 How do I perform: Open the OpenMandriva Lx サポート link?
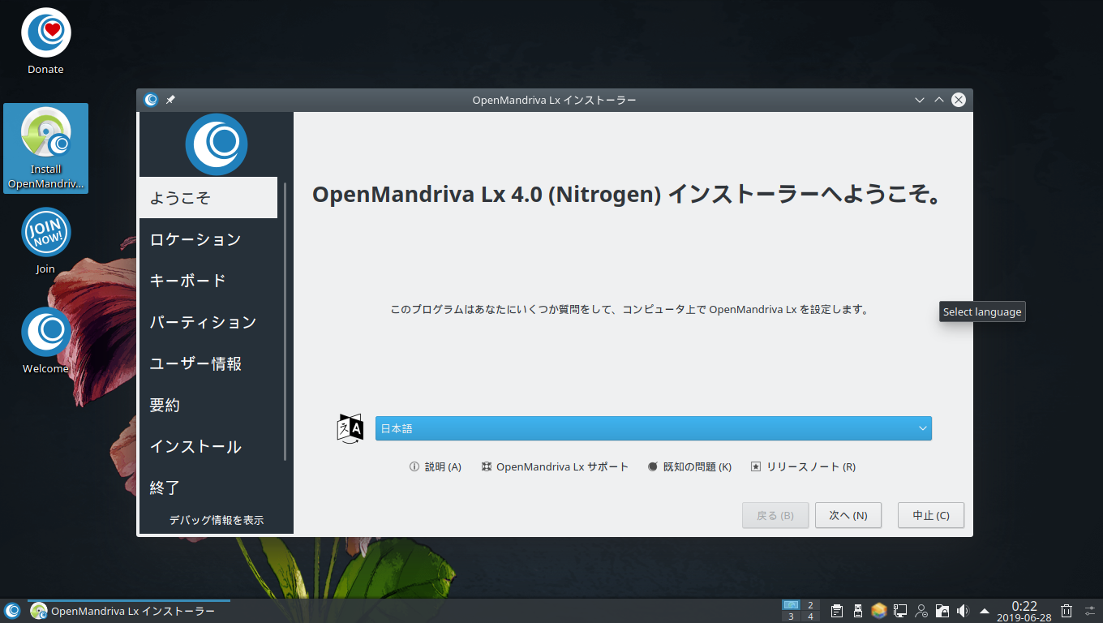pyautogui.click(x=555, y=466)
